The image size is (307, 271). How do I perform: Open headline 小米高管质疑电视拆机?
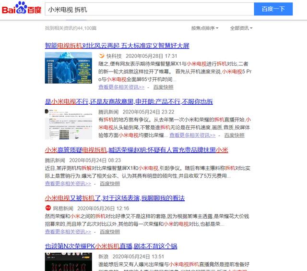point(136,150)
